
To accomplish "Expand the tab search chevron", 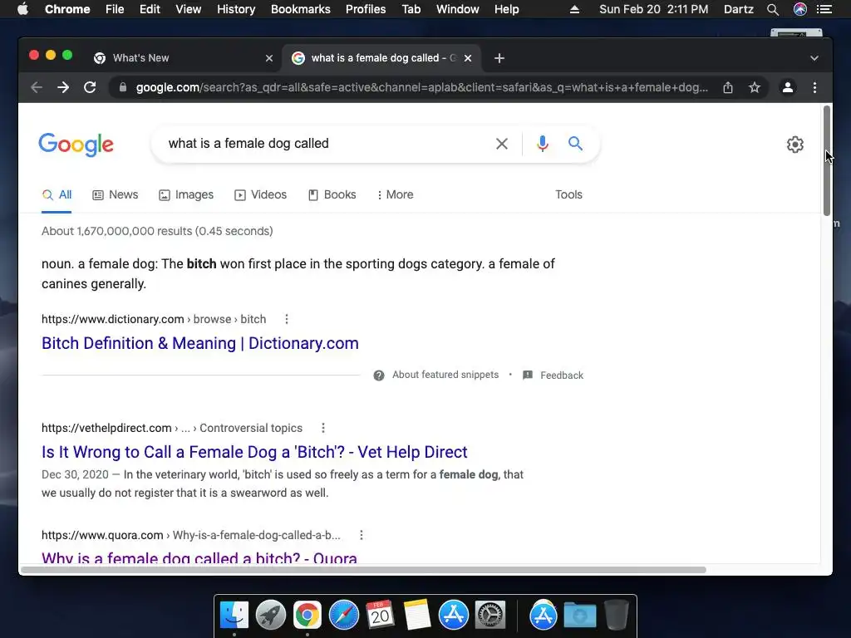I will pyautogui.click(x=814, y=58).
